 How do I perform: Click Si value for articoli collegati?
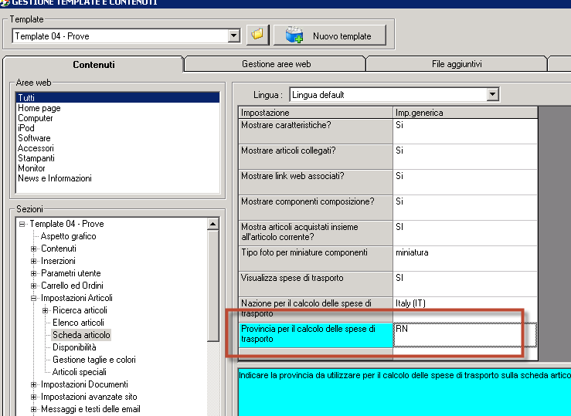tap(465, 157)
